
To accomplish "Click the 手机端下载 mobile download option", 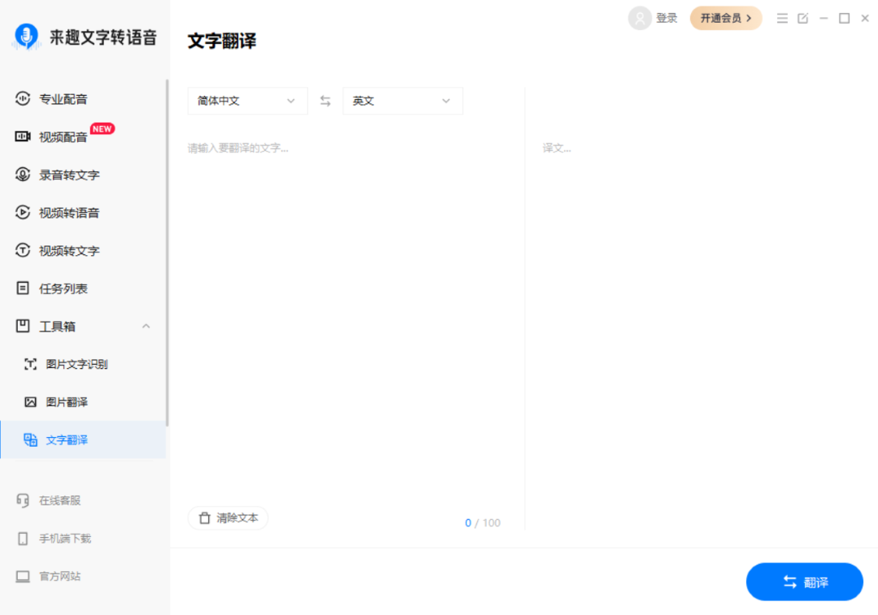I will (x=66, y=539).
